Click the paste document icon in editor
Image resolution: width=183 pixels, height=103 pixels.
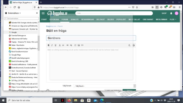point(134,45)
